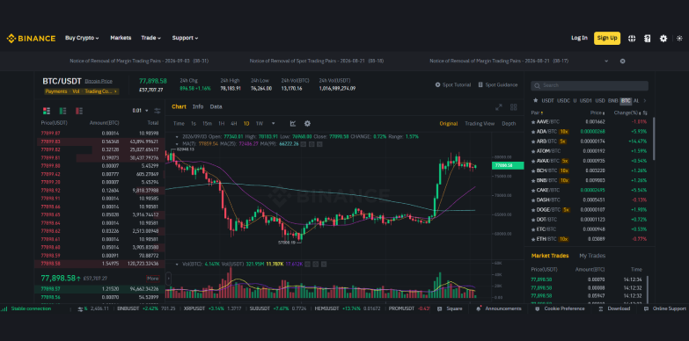Switch chart to Trading View
Screen dimensions: 689x341
(480, 123)
